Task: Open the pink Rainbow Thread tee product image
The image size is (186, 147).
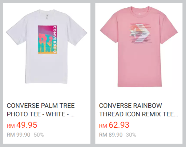Action: 139,47
